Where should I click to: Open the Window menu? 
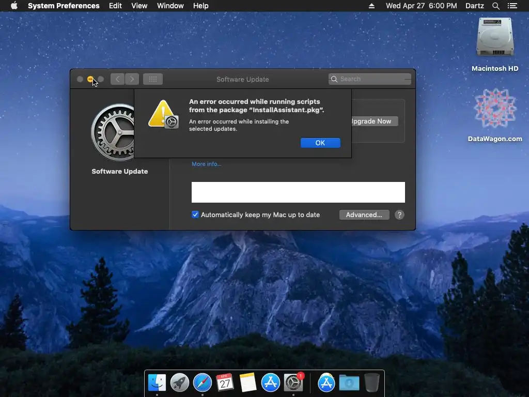170,6
